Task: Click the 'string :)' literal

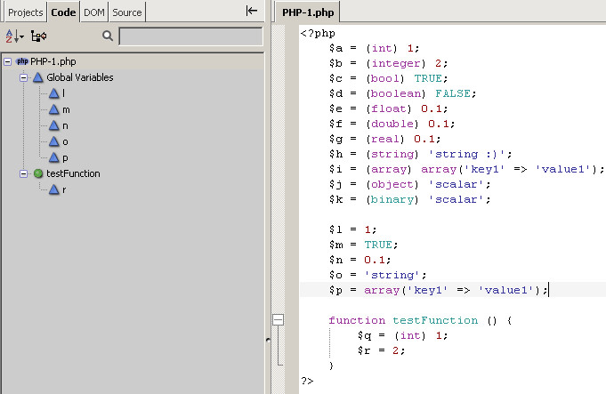Action: pos(467,154)
